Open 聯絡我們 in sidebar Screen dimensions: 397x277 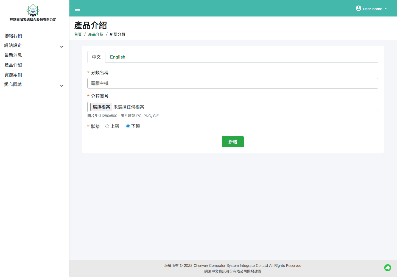[13, 36]
